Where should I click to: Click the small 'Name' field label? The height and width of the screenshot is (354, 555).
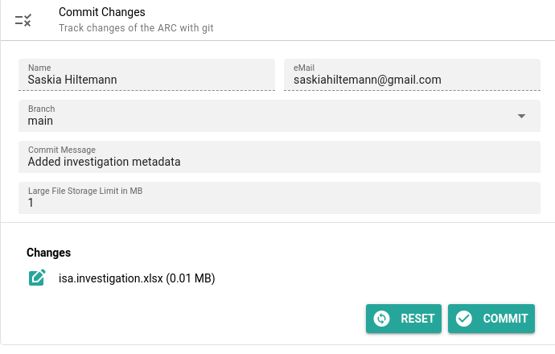[x=39, y=68]
